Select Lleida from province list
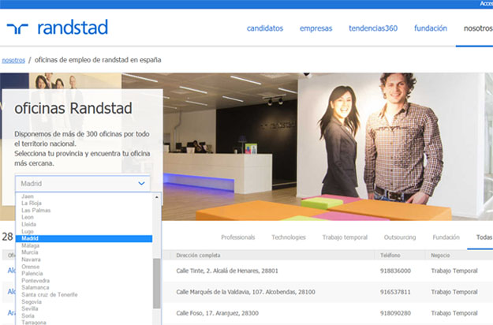 tap(28, 224)
